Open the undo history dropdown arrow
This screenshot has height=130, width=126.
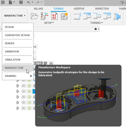point(32,2)
